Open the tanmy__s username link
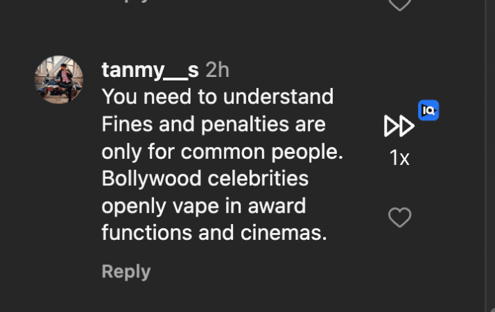Image resolution: width=495 pixels, height=312 pixels. point(150,70)
